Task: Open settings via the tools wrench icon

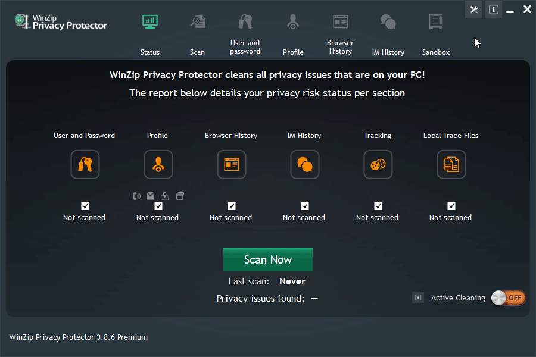Action: [x=473, y=10]
